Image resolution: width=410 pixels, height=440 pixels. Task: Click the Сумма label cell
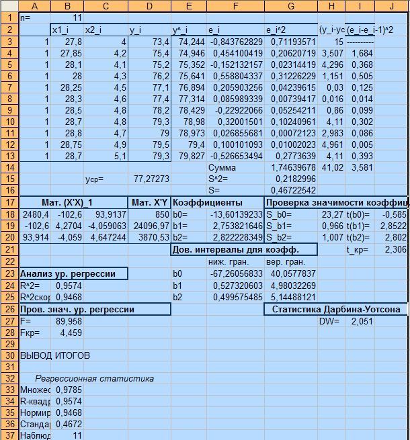pyautogui.click(x=236, y=167)
